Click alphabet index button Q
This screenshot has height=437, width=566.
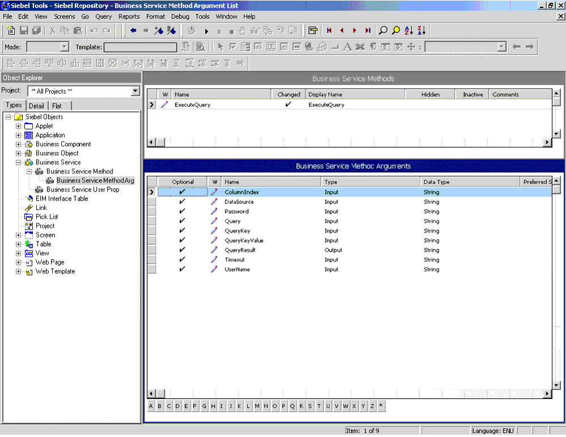[292, 406]
